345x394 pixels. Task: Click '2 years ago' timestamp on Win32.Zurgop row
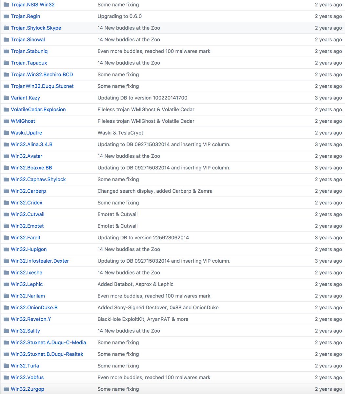328,389
